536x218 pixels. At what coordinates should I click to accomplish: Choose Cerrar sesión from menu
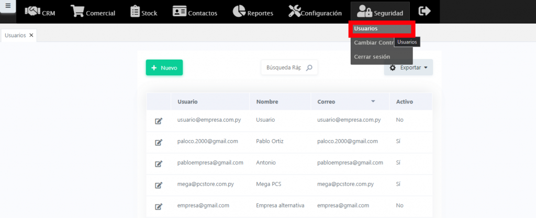pyautogui.click(x=372, y=56)
